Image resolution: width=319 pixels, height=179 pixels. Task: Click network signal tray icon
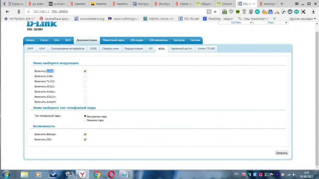[x=289, y=174]
